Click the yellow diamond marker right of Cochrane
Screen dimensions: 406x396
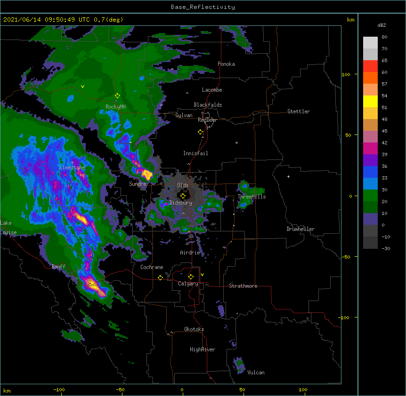click(x=160, y=277)
